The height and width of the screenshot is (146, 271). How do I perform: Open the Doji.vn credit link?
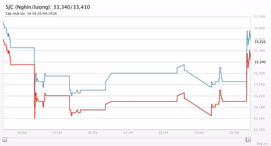(262, 144)
